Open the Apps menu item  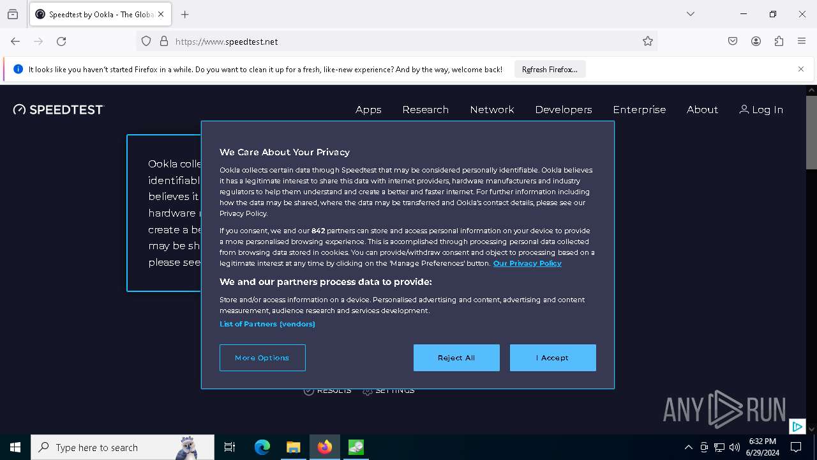368,109
